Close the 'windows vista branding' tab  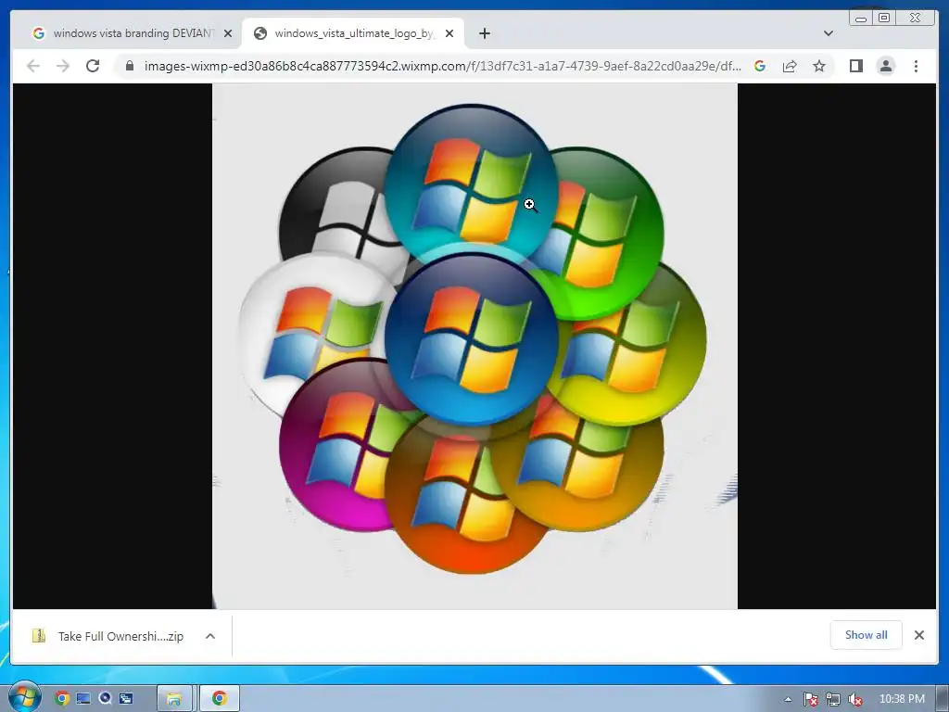tap(228, 33)
